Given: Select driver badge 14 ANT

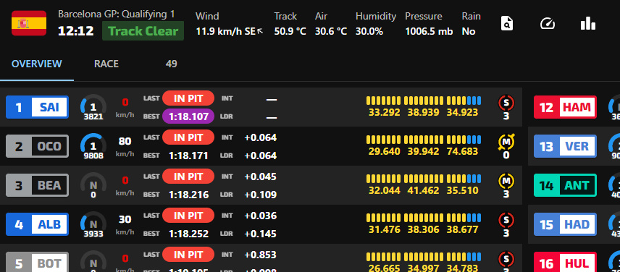Looking at the screenshot, I should click(565, 185).
